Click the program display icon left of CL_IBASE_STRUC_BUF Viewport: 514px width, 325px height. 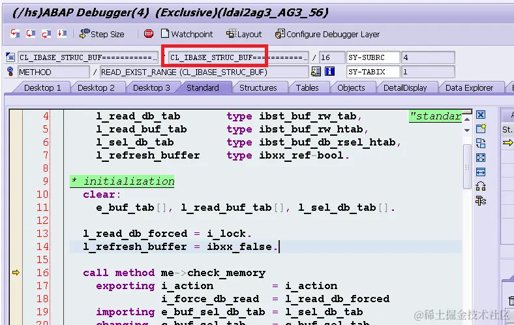click(10, 57)
